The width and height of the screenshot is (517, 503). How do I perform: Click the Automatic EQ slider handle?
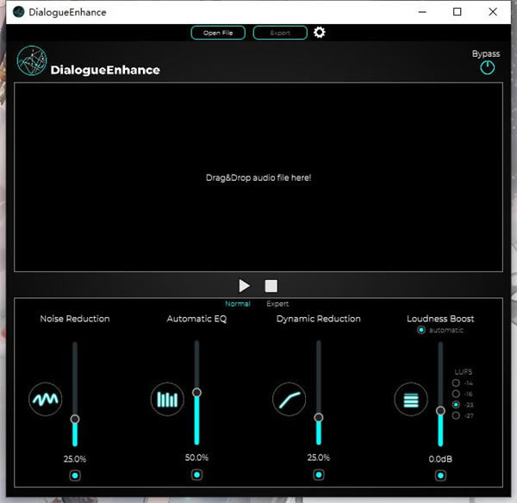point(196,393)
